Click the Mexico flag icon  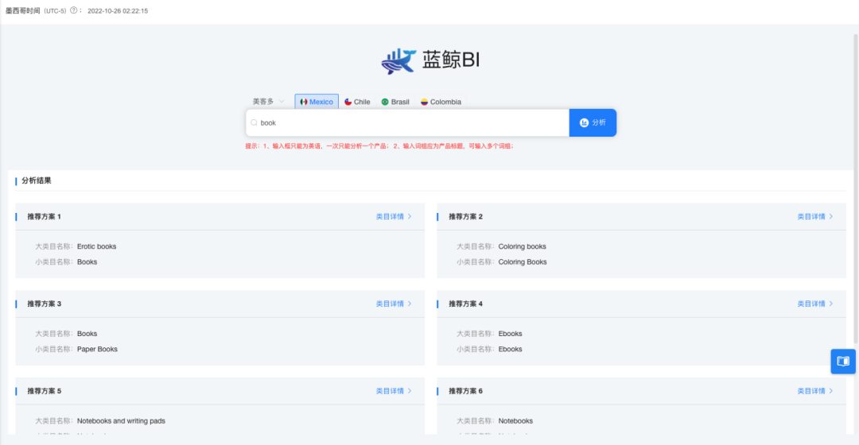[304, 102]
